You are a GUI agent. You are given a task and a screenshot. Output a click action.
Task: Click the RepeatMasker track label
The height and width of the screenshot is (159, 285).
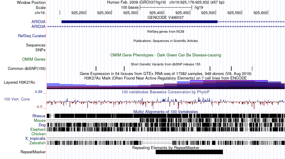coord(33,152)
